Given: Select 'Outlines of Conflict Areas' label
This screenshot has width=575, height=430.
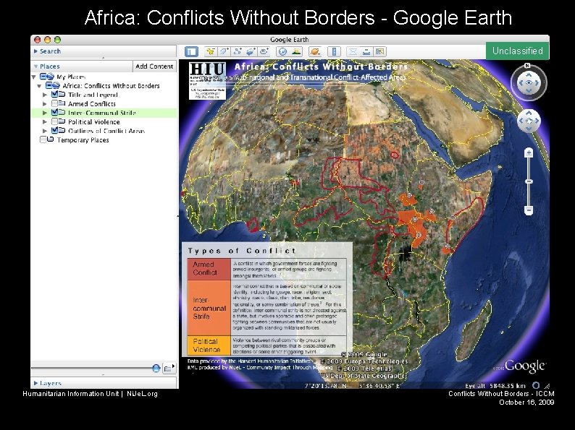Looking at the screenshot, I should (106, 130).
